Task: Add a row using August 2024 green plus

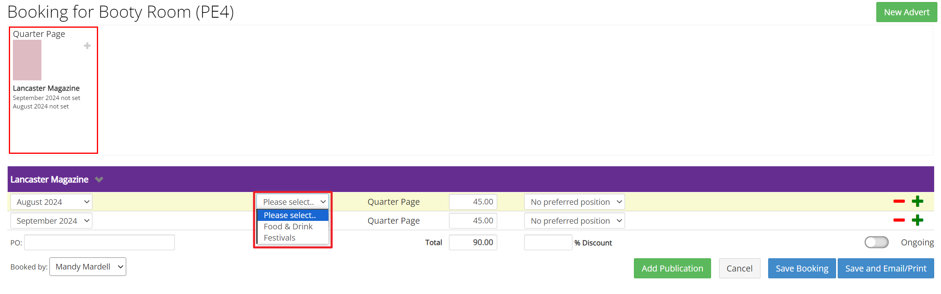Action: click(x=917, y=201)
